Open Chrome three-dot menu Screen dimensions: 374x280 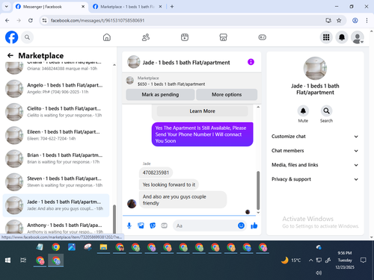point(367,20)
